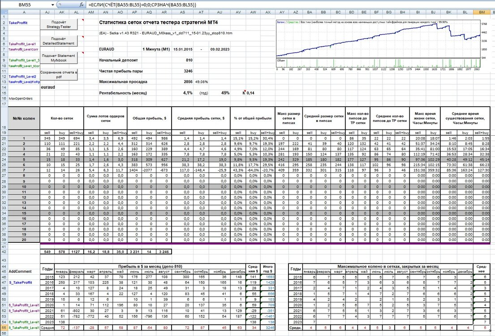Select row header 18
Screen dimensions: 495x336
click(x=4, y=118)
